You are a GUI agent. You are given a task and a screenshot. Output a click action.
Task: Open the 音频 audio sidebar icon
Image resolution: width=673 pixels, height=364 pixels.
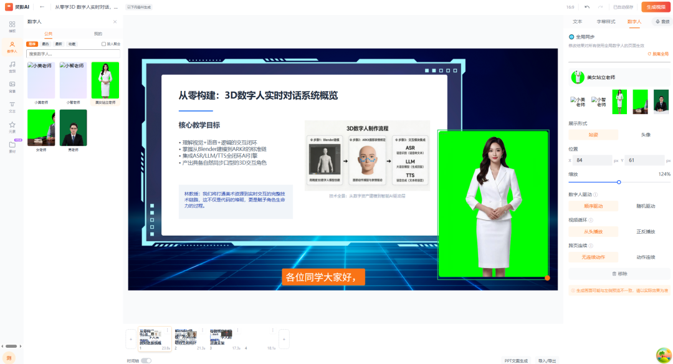pos(12,67)
